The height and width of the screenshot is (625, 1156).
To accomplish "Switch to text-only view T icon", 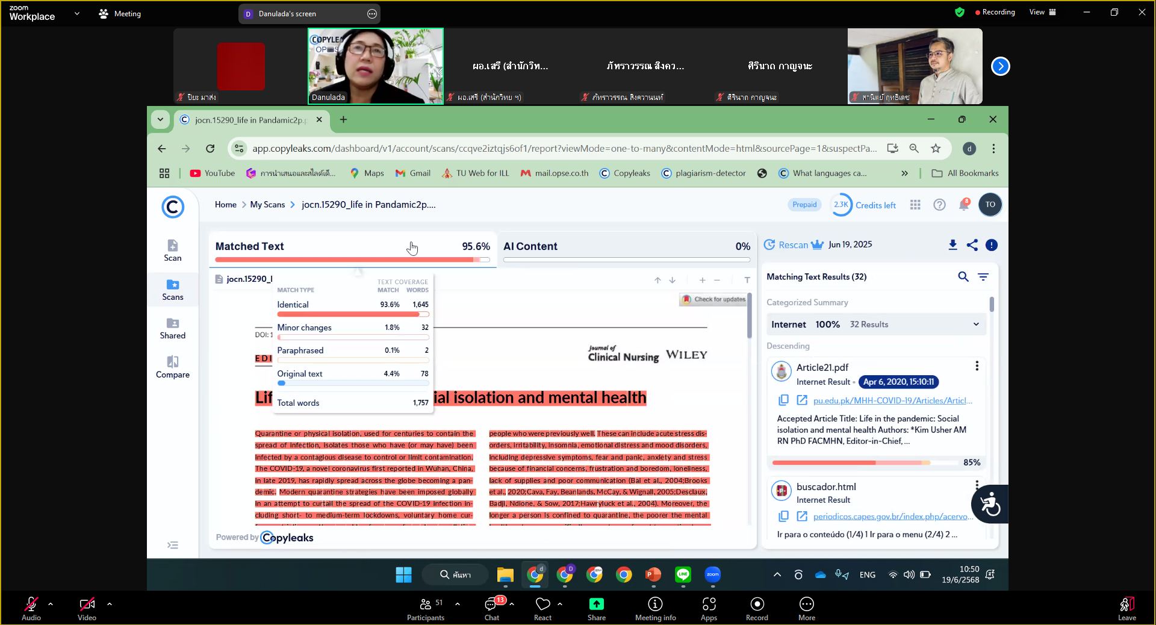I will [747, 280].
